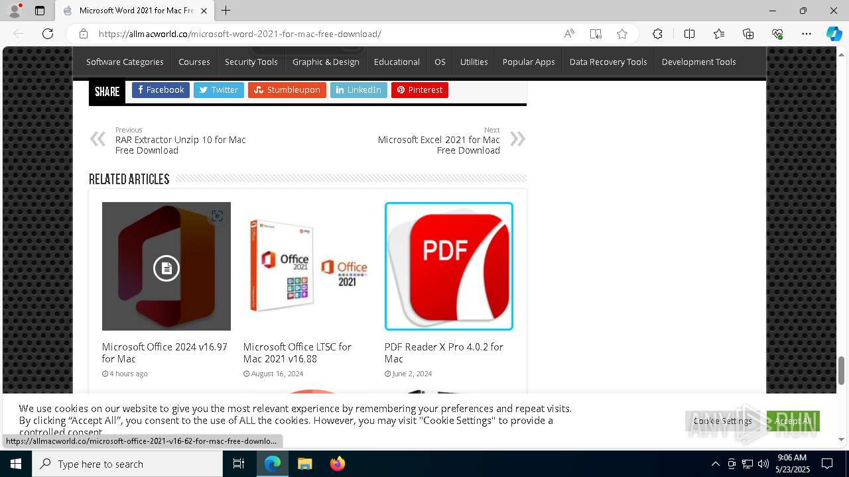Click previous article double-arrow icon

[x=98, y=138]
